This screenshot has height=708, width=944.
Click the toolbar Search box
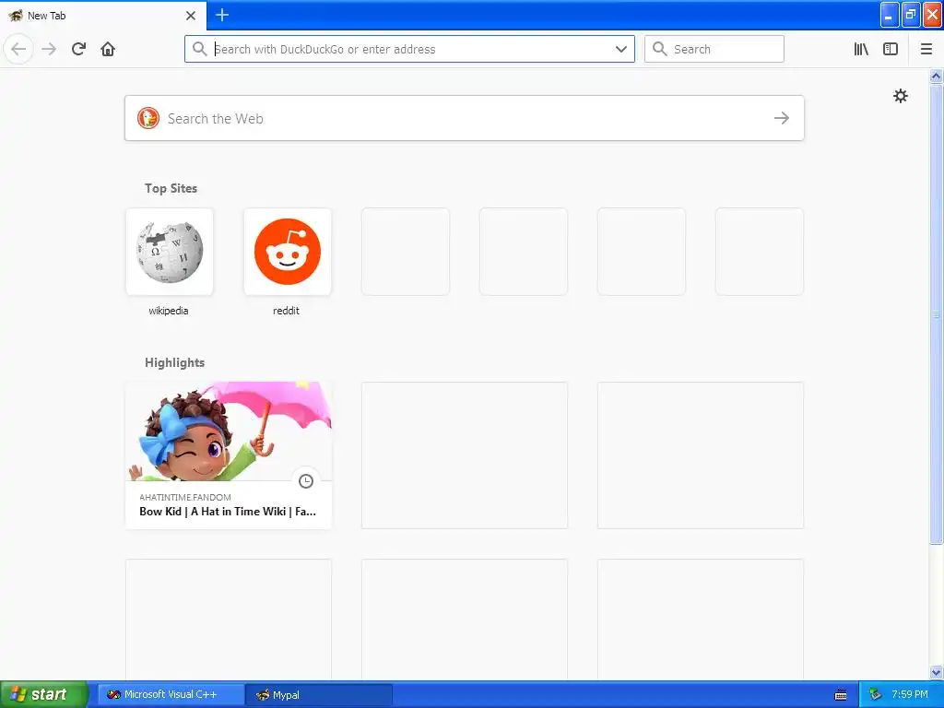(x=714, y=49)
